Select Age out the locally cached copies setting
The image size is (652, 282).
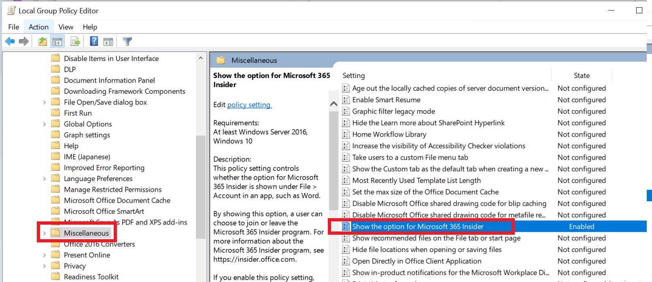pyautogui.click(x=450, y=88)
